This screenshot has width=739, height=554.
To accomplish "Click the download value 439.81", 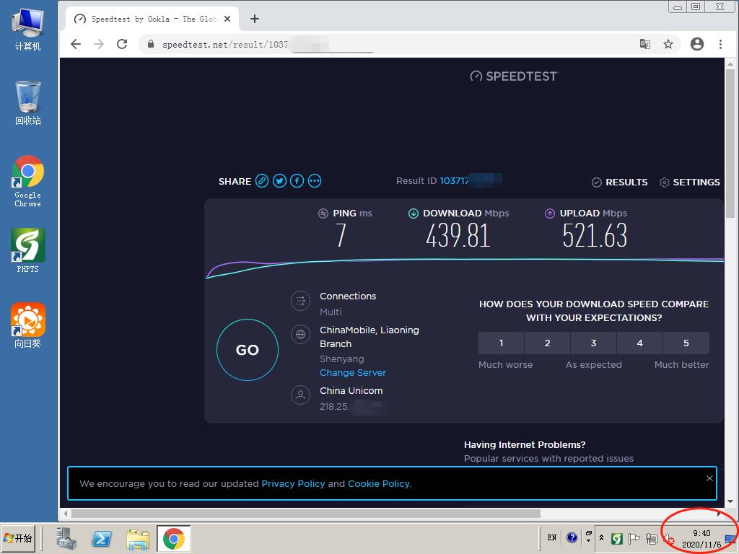I will click(458, 235).
